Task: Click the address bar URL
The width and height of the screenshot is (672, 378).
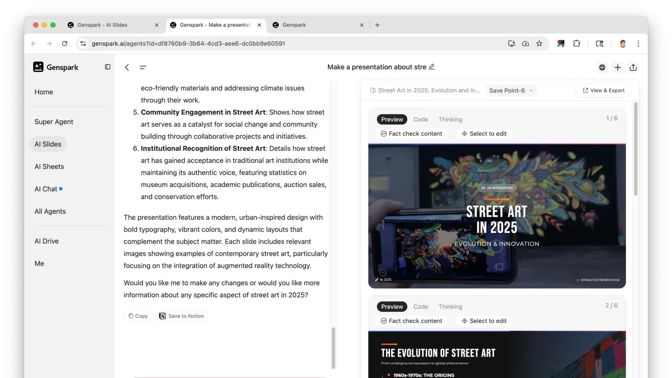Action: (188, 44)
